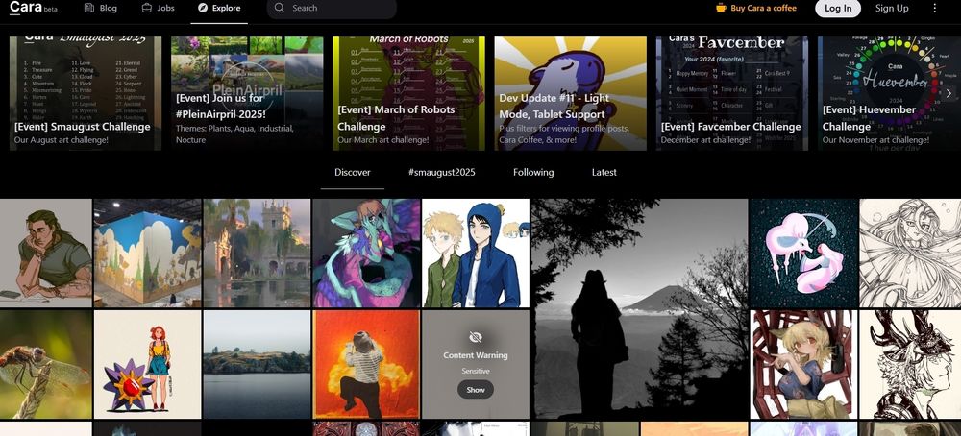Open the red-haired girl with Starmie artwork
Viewport: 961px width, 436px height.
click(x=148, y=364)
